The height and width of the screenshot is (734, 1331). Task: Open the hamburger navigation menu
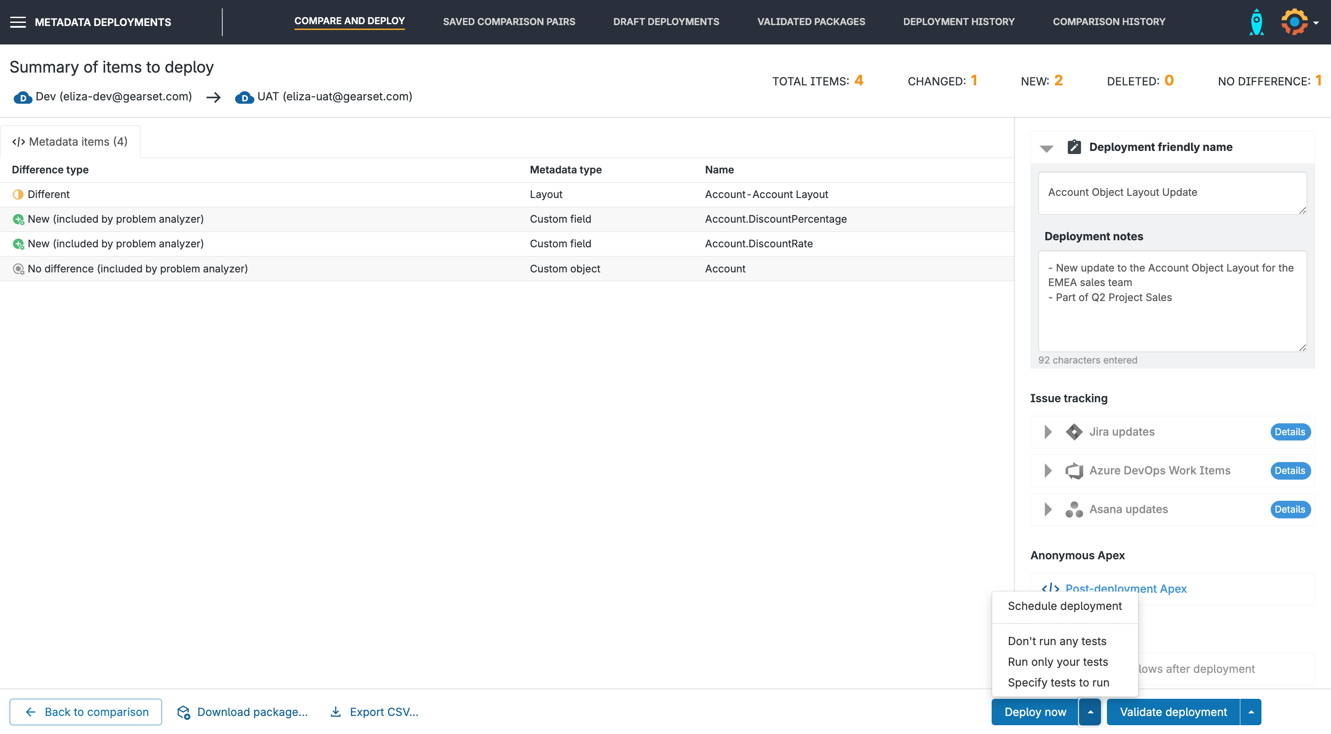tap(18, 22)
